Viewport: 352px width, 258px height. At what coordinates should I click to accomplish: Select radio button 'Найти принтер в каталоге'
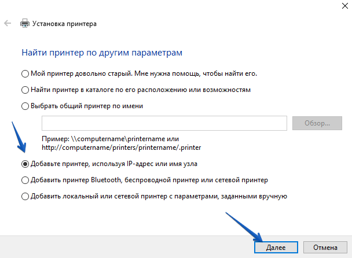tap(25, 90)
